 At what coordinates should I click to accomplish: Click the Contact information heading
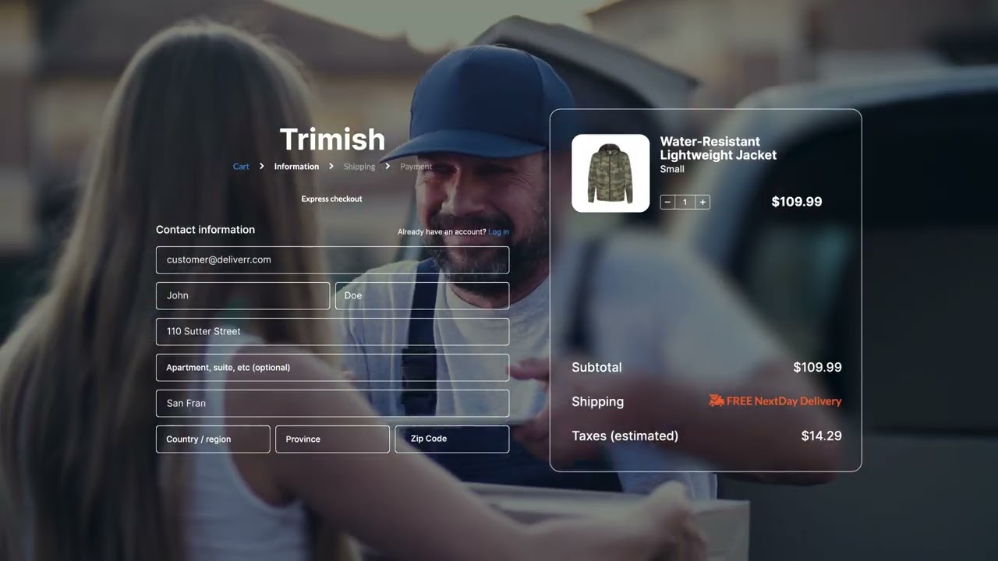click(x=205, y=230)
